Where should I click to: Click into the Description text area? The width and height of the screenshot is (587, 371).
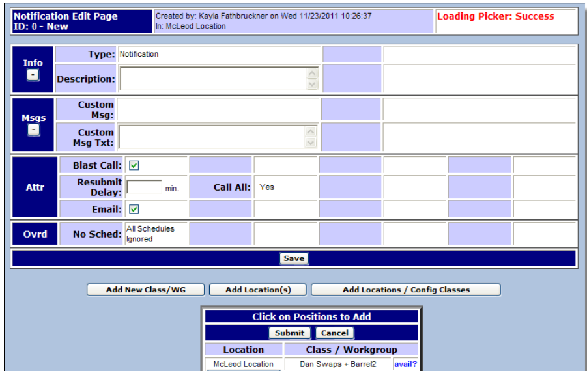pos(212,79)
